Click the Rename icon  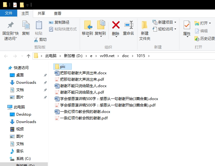pyautogui.click(x=129, y=25)
